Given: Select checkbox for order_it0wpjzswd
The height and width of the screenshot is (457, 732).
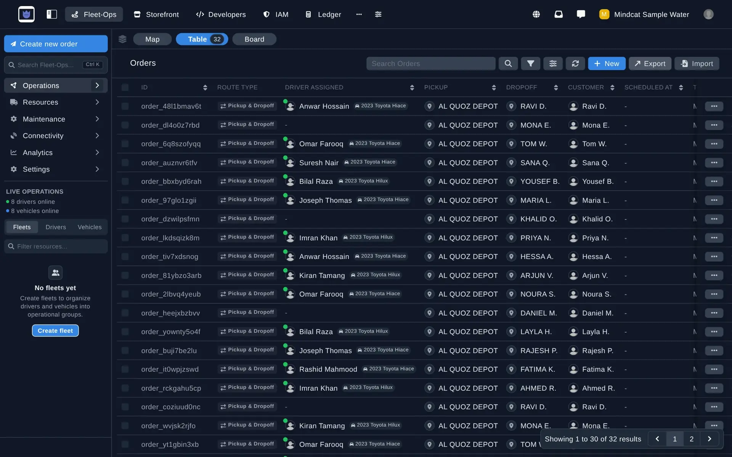Looking at the screenshot, I should click(x=125, y=369).
